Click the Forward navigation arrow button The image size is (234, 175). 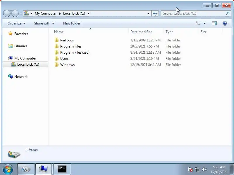[15, 13]
